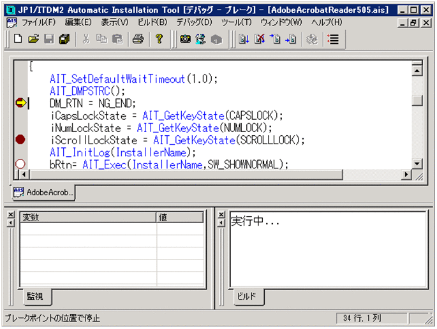Select the AdobeAcrob... document tab

click(43, 192)
